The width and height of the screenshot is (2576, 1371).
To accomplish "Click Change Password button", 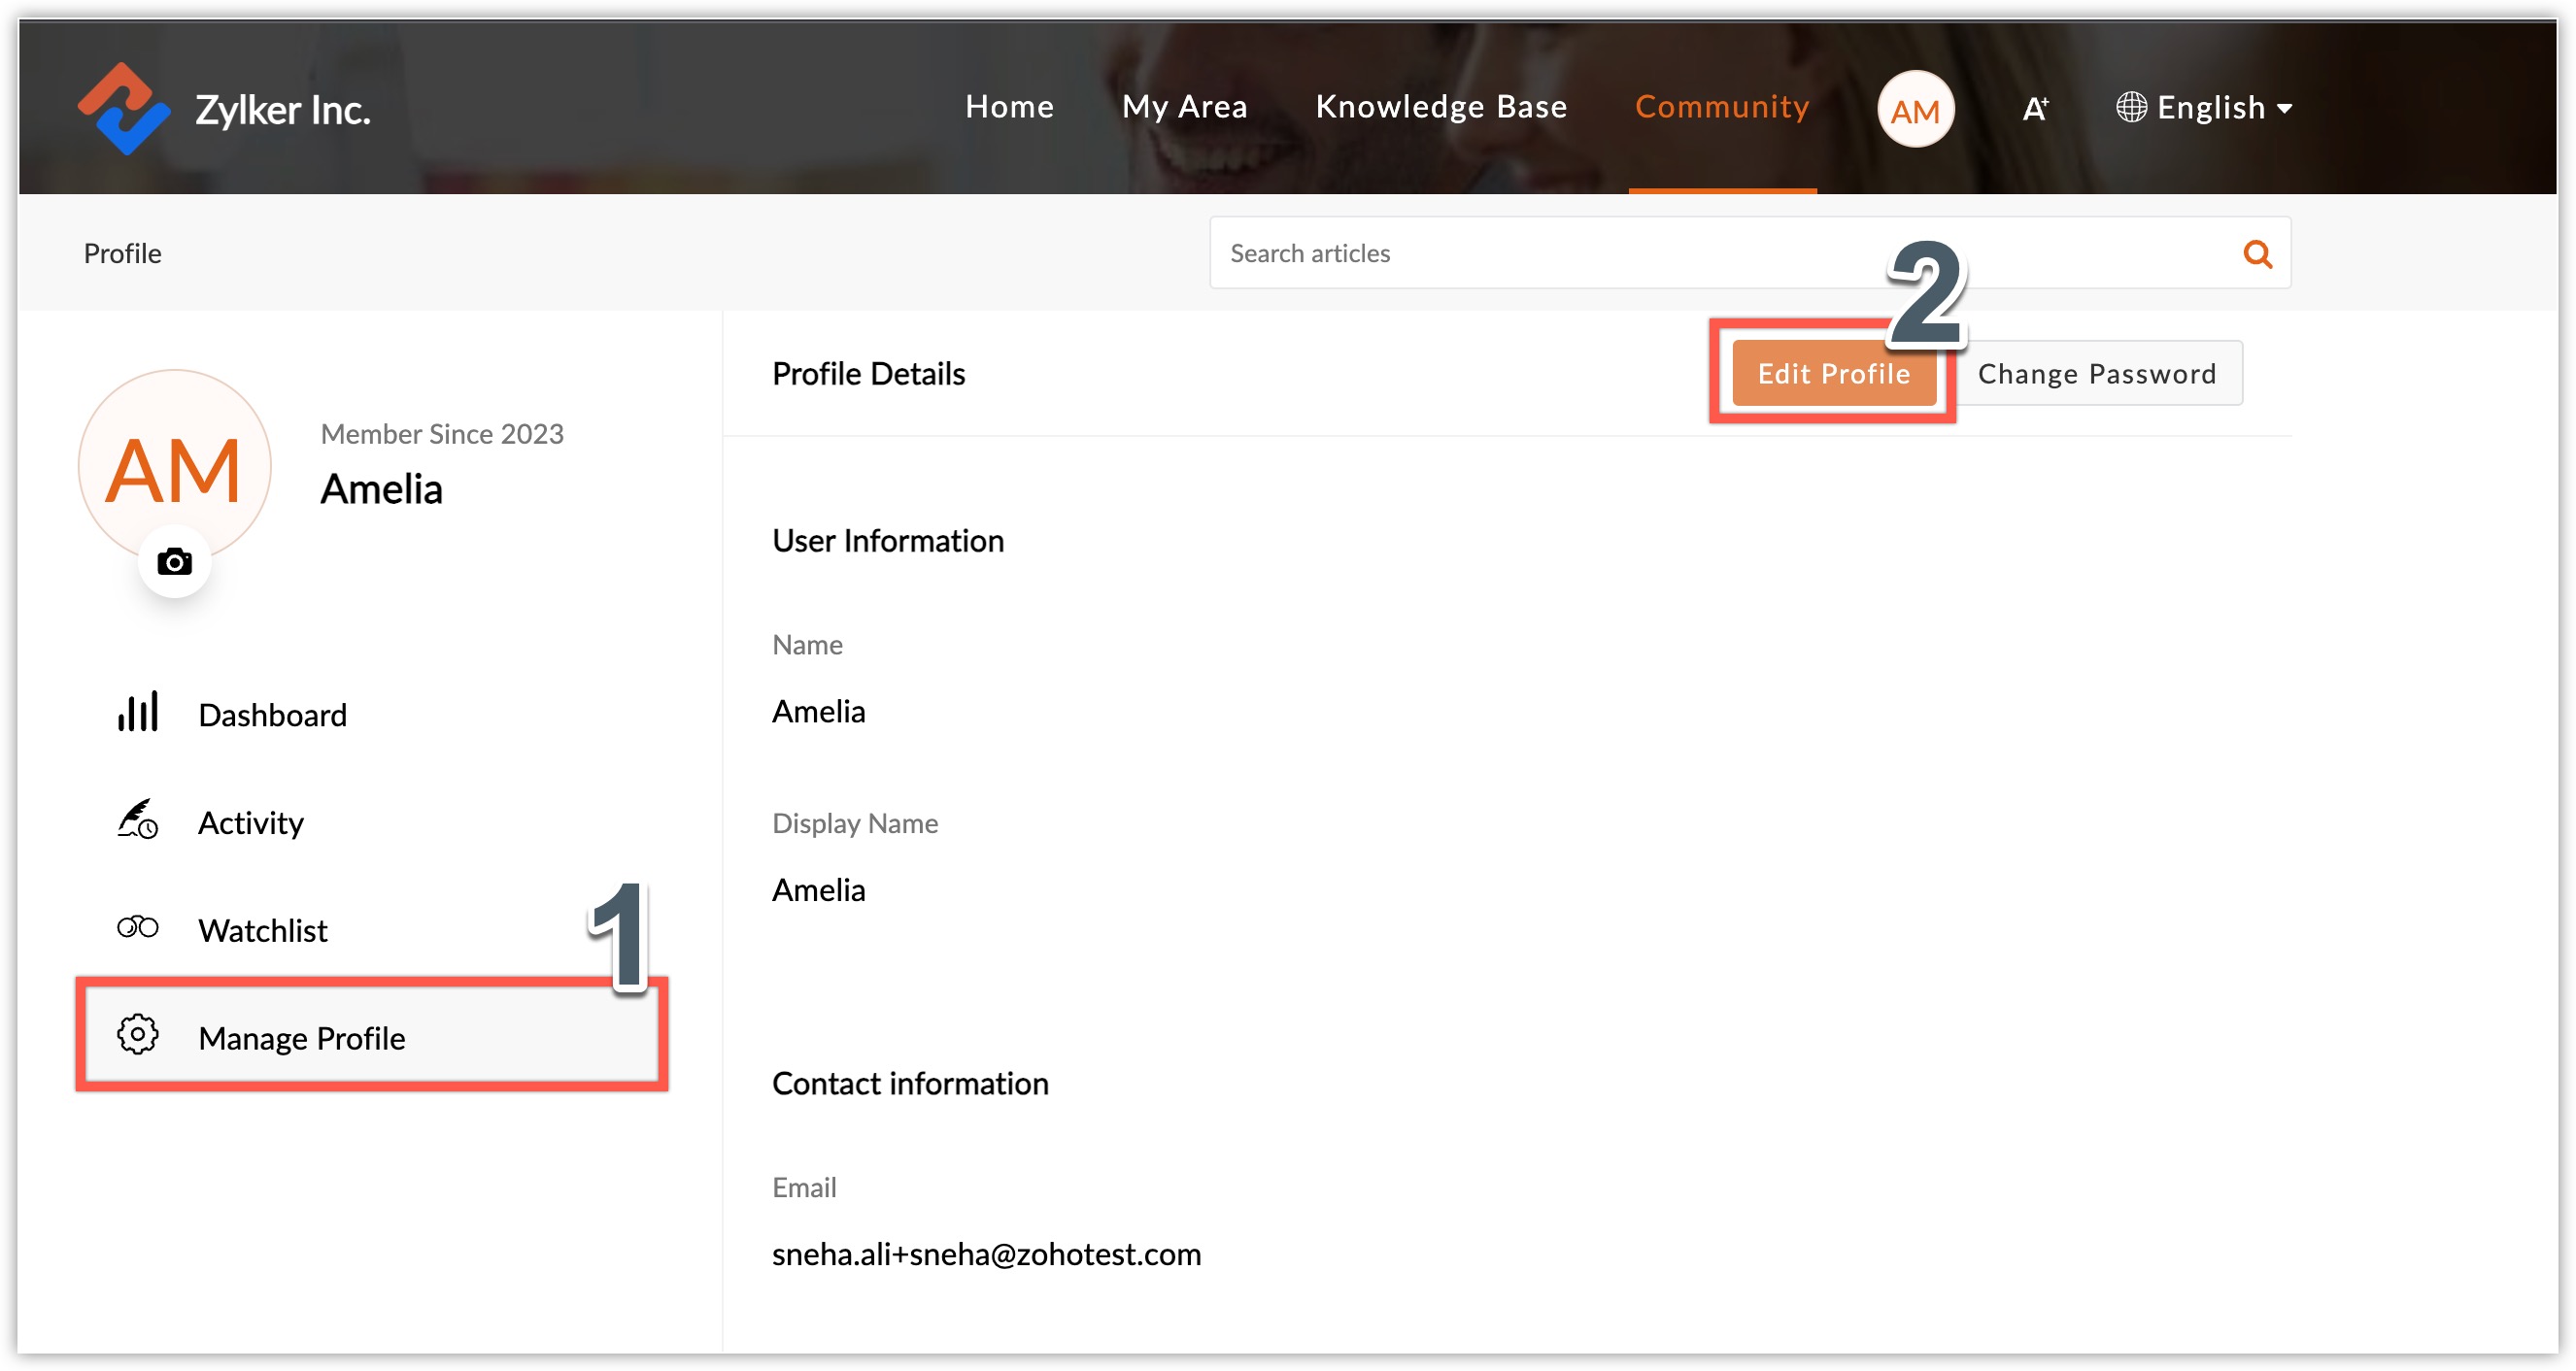I will pyautogui.click(x=2096, y=374).
